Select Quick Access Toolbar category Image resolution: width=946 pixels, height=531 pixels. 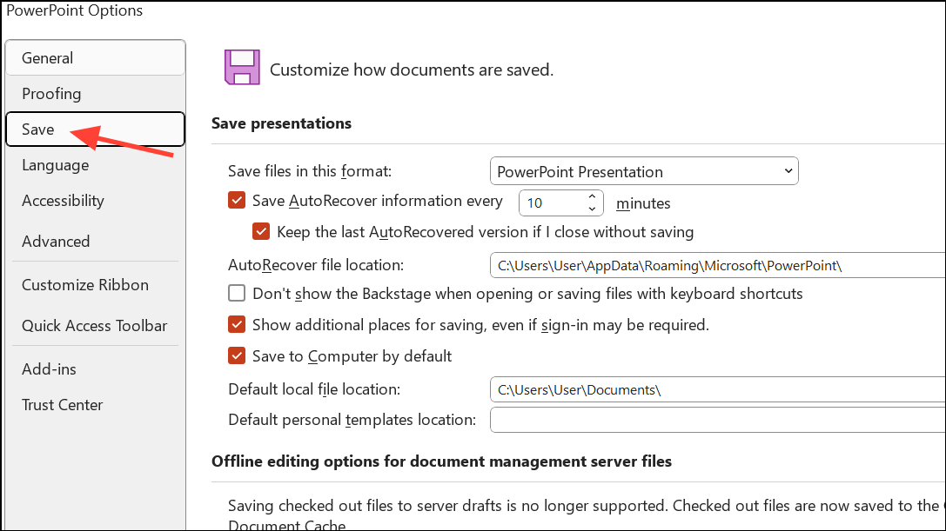(94, 326)
